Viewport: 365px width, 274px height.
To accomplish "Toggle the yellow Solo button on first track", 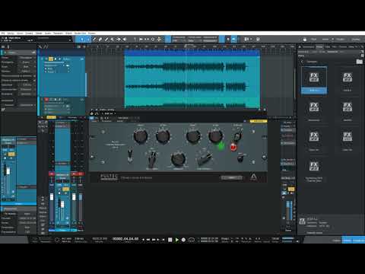I will pyautogui.click(x=51, y=59).
